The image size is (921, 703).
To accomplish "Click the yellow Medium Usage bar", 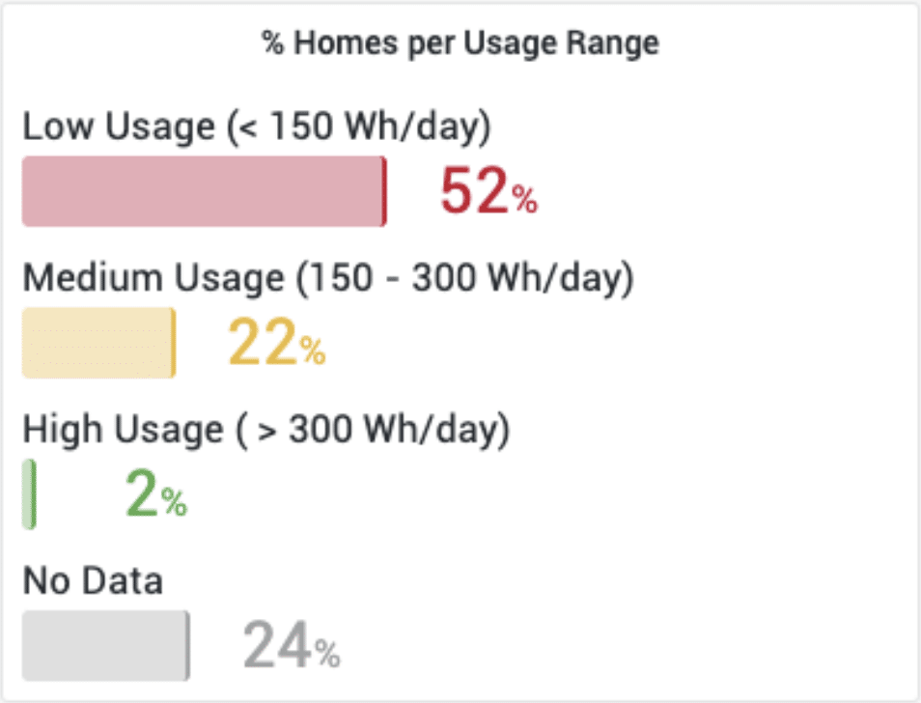I will tap(97, 343).
